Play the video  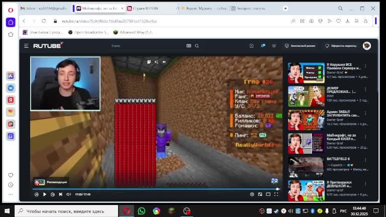click(x=45, y=194)
